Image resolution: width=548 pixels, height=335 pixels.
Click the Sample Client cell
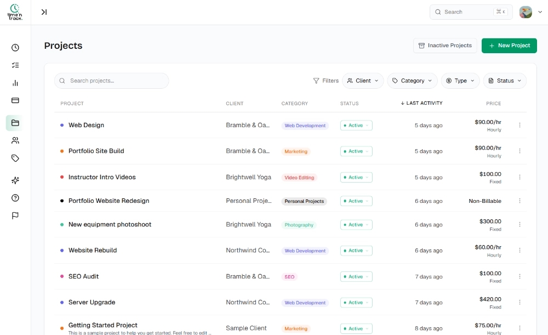[246, 328]
